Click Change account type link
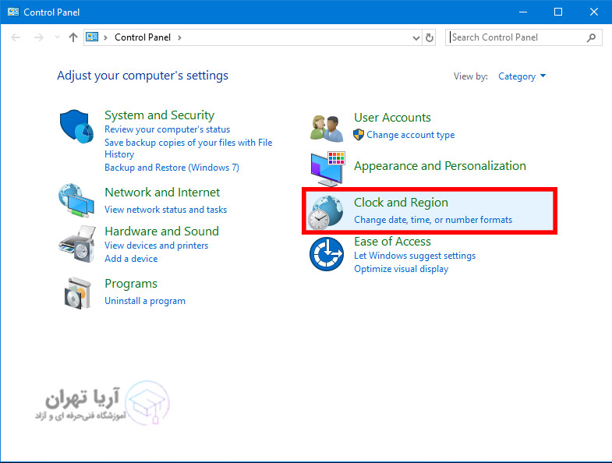 point(410,135)
